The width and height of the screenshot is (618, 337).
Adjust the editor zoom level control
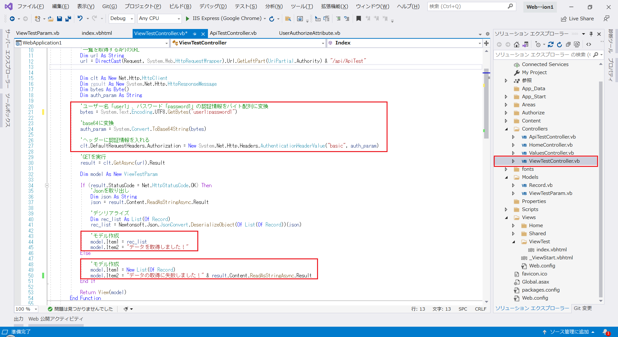(x=25, y=309)
